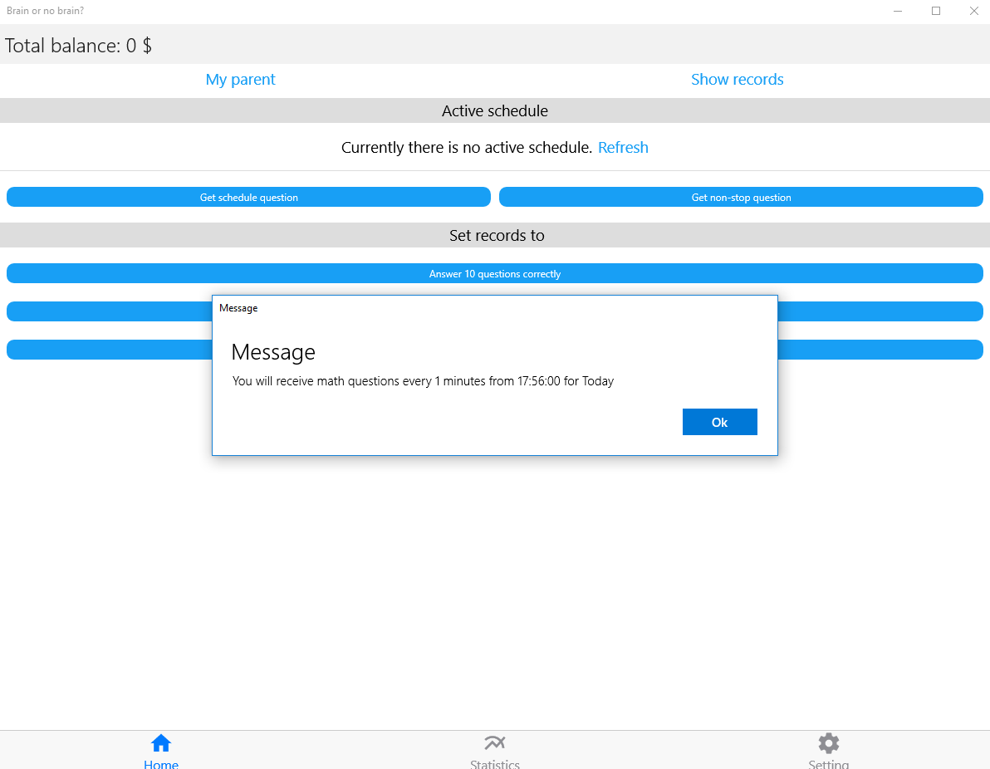Click the third blue records button under Set records to

(109, 350)
